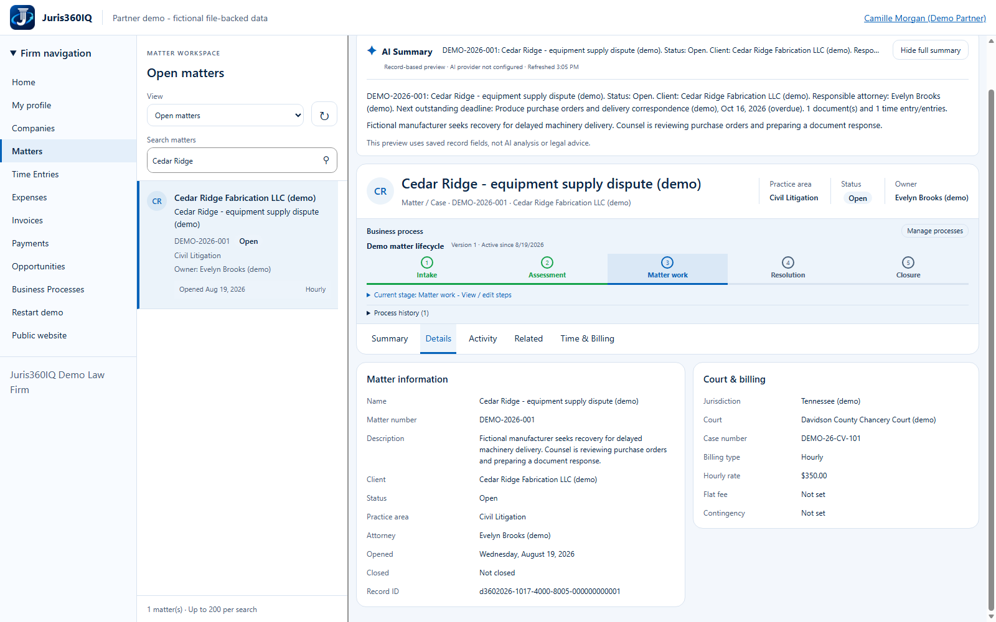This screenshot has height=622, width=996.
Task: Switch to the Related tab
Action: (x=529, y=338)
